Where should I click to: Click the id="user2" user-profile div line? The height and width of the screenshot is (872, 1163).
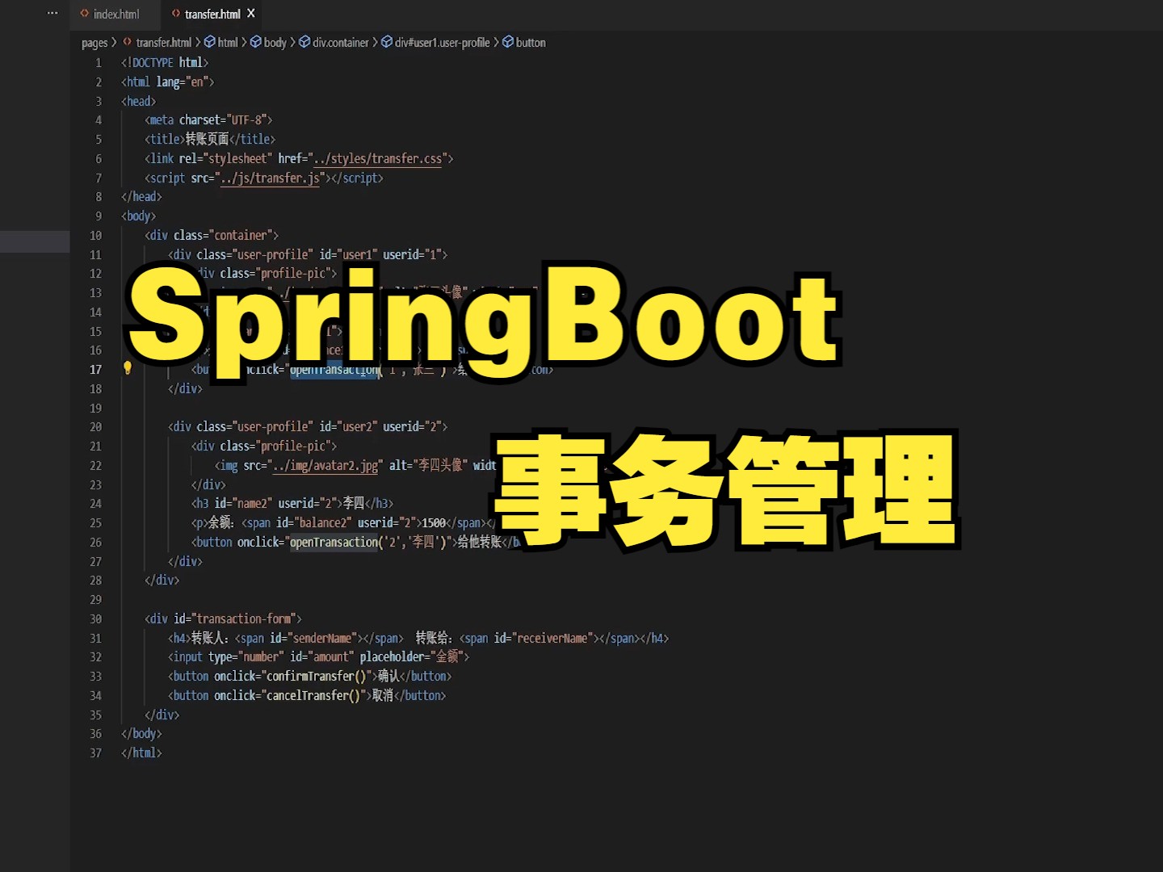[308, 427]
